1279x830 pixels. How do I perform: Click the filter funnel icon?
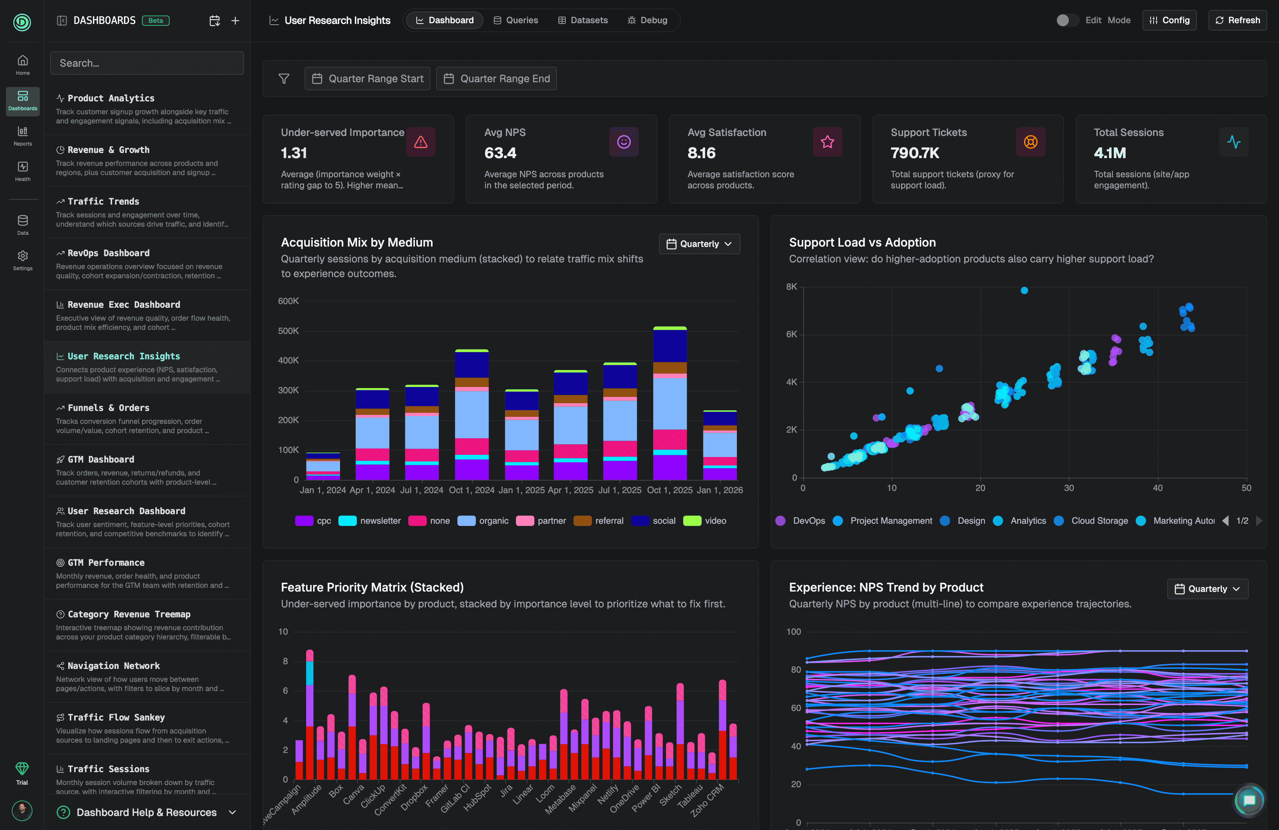click(284, 79)
